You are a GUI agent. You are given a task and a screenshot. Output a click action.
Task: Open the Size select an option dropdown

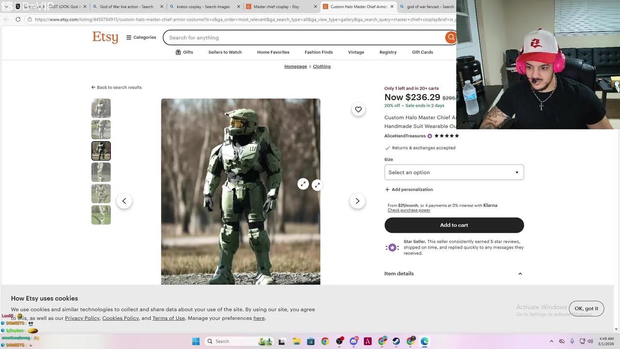coord(454,172)
